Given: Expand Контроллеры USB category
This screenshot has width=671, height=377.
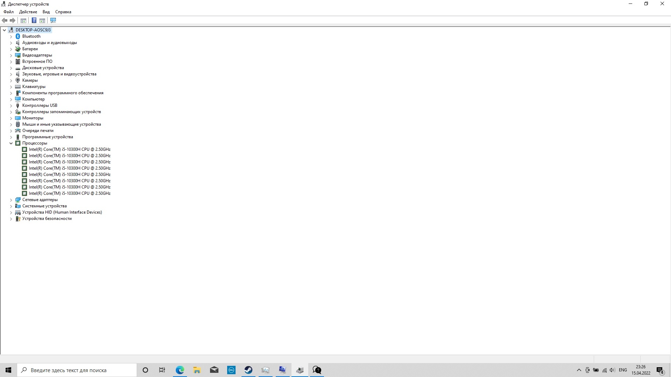Looking at the screenshot, I should (x=10, y=105).
